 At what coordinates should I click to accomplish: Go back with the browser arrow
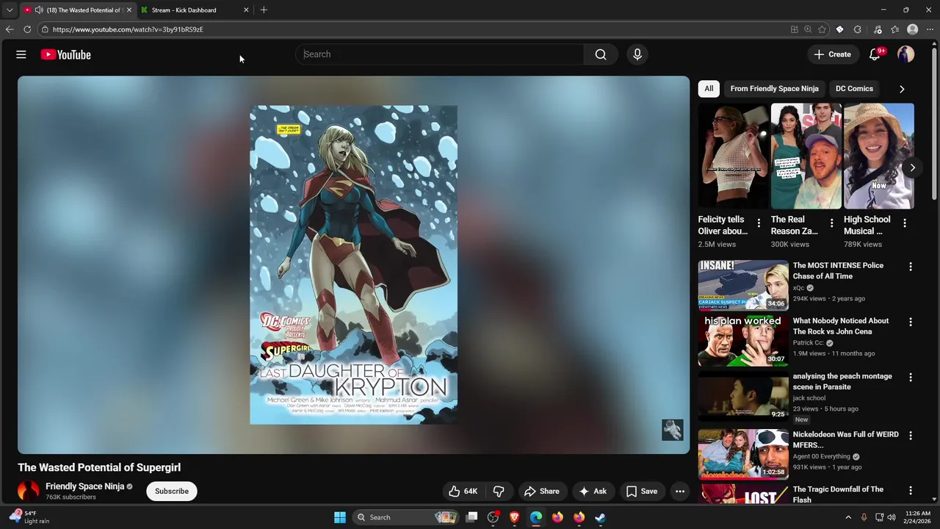pos(10,29)
